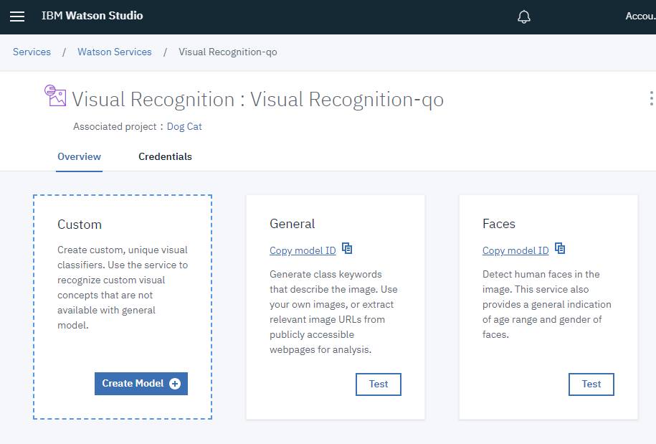Test the Faces model
Screen dimensions: 656x444
click(591, 384)
